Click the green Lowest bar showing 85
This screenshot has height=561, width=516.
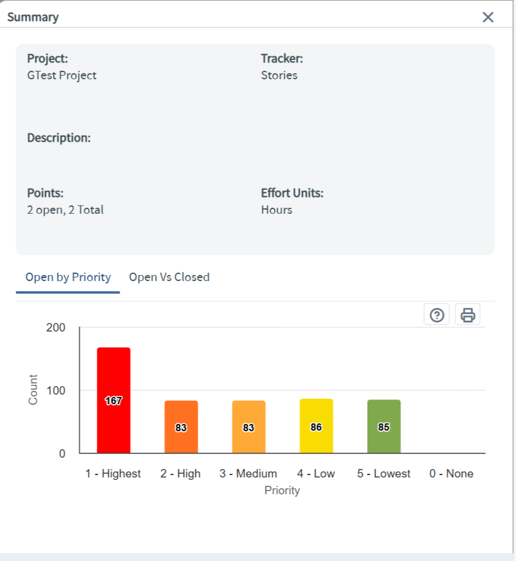384,426
